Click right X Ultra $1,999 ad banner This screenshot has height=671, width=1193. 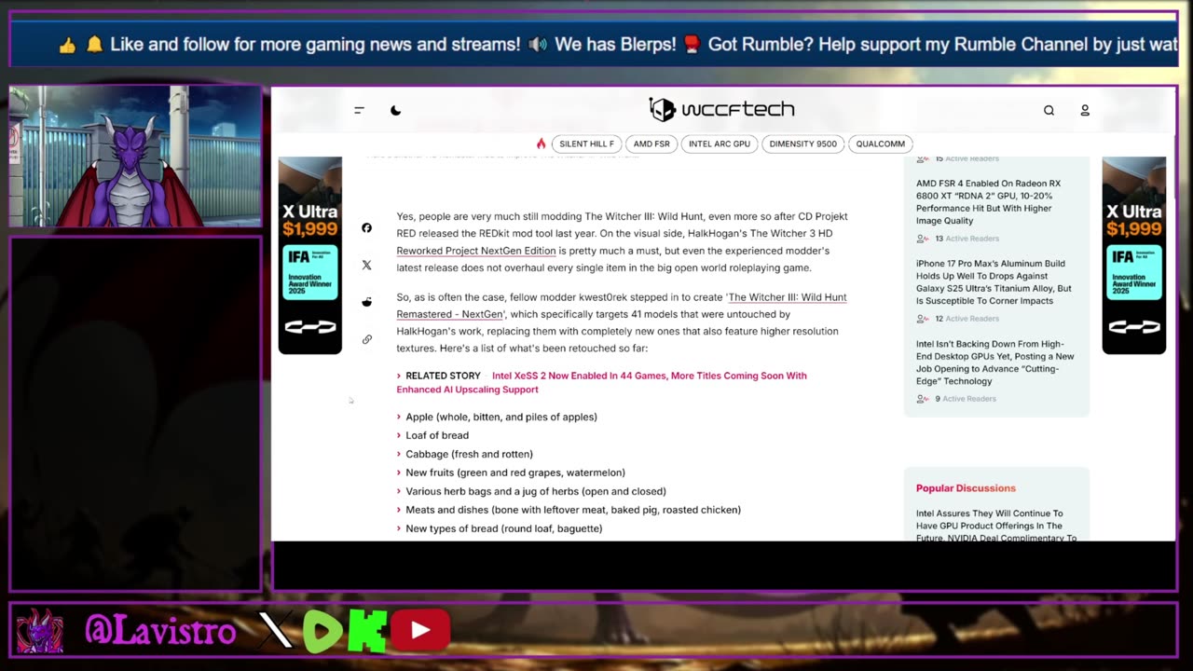[x=1134, y=255]
